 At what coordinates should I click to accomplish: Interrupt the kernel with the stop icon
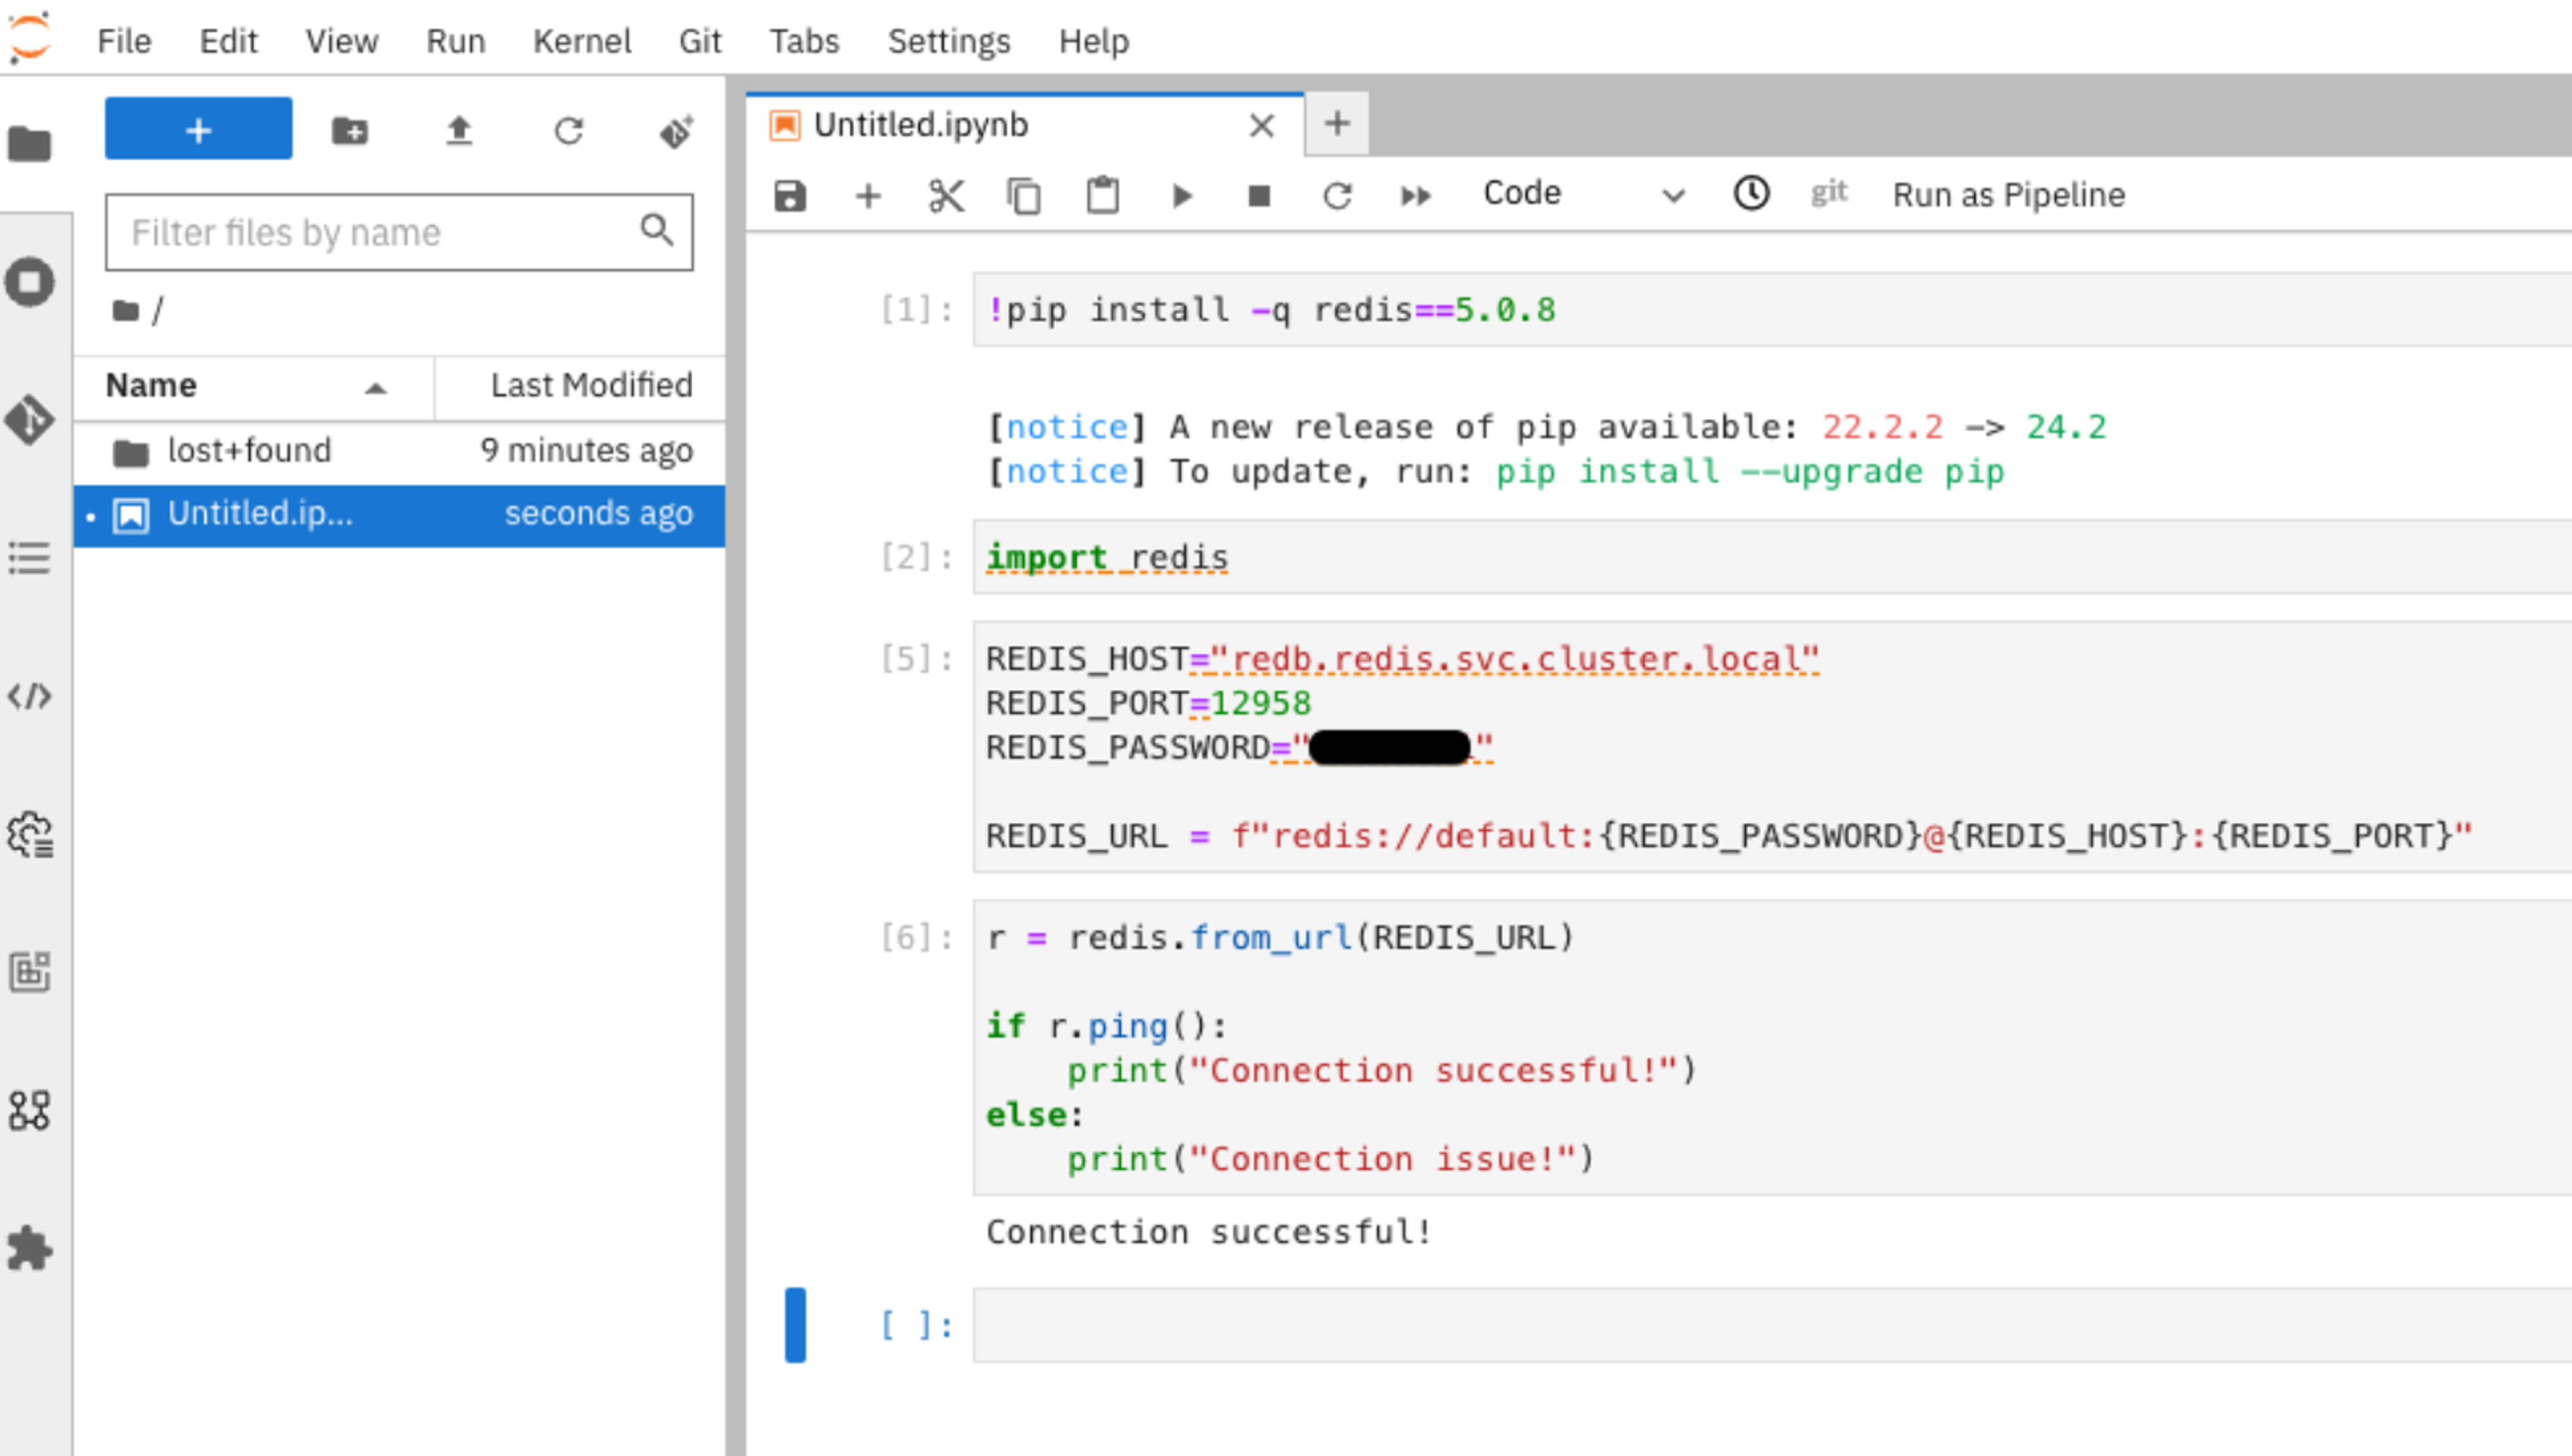[x=1259, y=195]
